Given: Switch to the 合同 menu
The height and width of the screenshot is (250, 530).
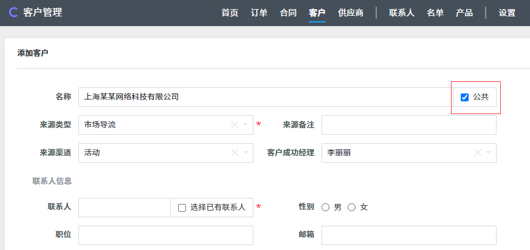Looking at the screenshot, I should point(288,13).
